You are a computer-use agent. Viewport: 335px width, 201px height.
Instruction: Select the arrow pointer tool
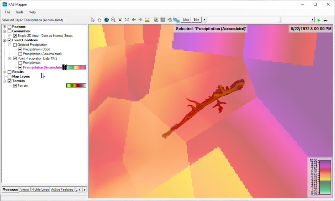point(93,20)
